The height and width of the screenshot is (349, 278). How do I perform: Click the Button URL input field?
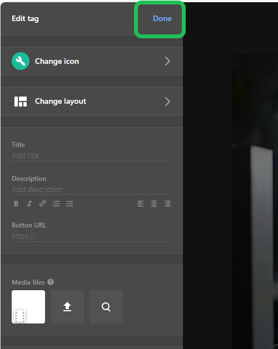[92, 236]
